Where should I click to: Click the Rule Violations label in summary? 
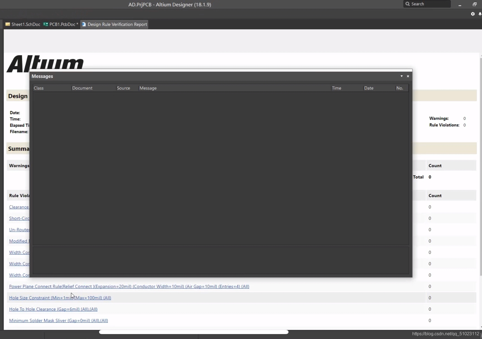click(x=444, y=125)
